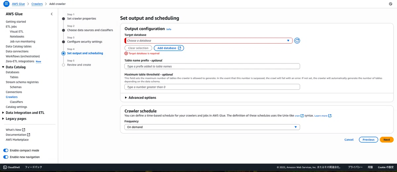Click the 用語 footer link
Image resolution: width=397 pixels, height=172 pixels.
click(370, 167)
